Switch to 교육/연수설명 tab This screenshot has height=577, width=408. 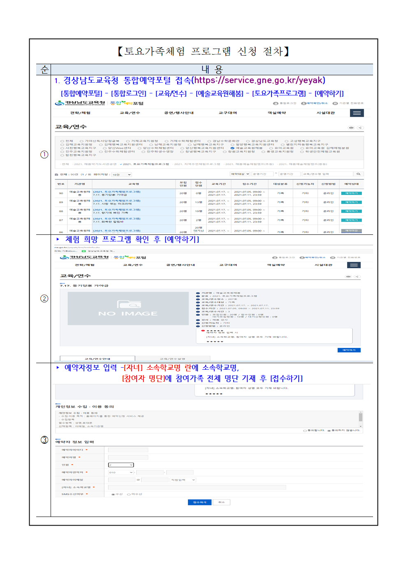173,359
